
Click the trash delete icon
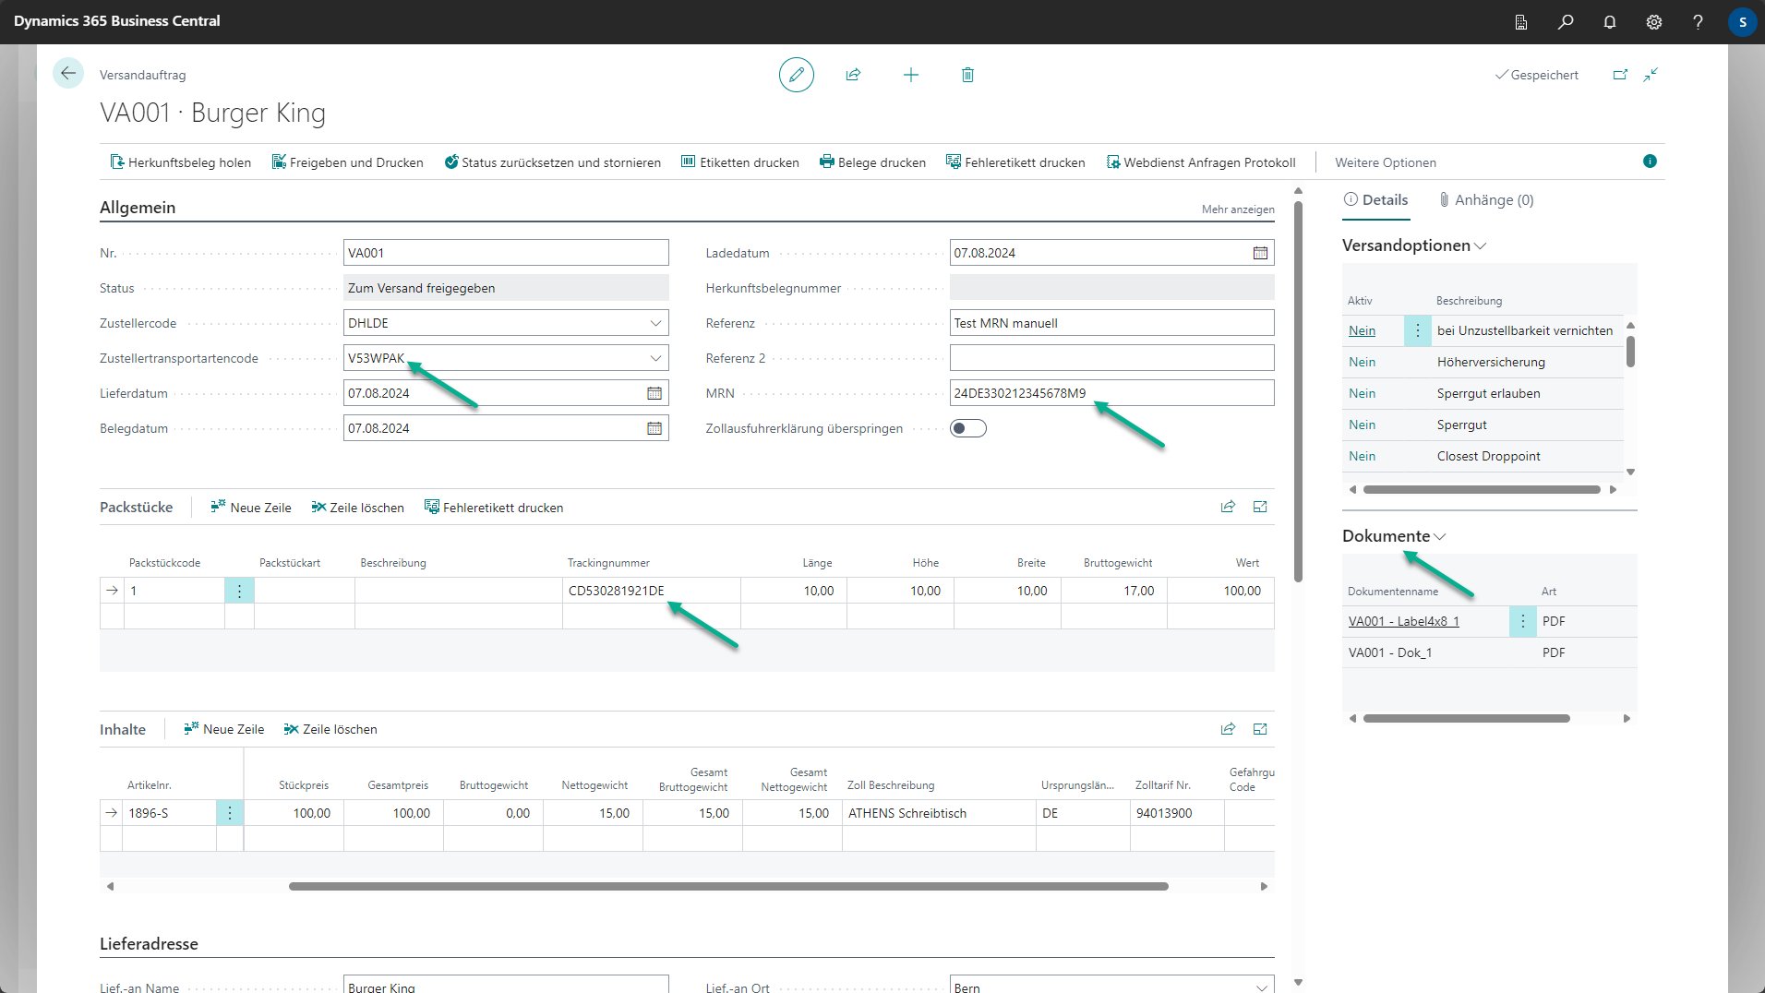coord(967,75)
